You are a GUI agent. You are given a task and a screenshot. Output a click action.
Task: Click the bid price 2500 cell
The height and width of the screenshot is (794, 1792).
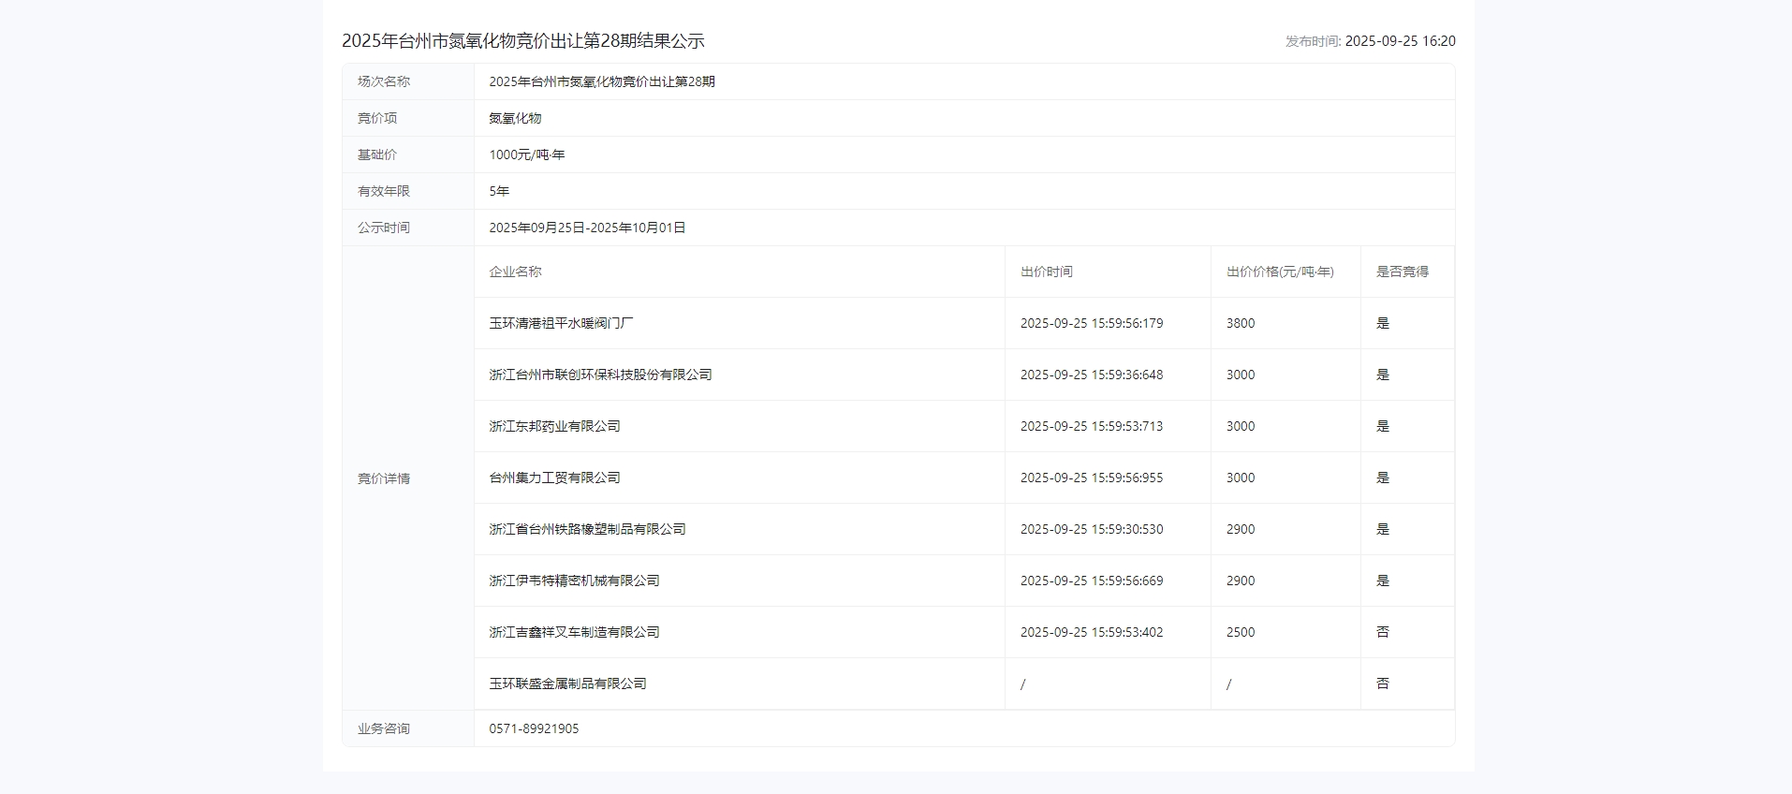pyautogui.click(x=1241, y=632)
